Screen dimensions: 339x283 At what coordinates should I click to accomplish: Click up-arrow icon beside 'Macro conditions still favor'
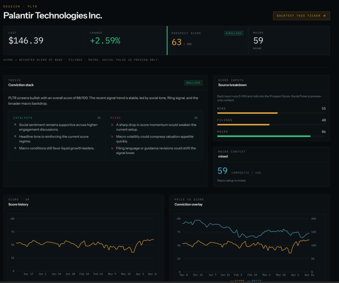click(15, 148)
